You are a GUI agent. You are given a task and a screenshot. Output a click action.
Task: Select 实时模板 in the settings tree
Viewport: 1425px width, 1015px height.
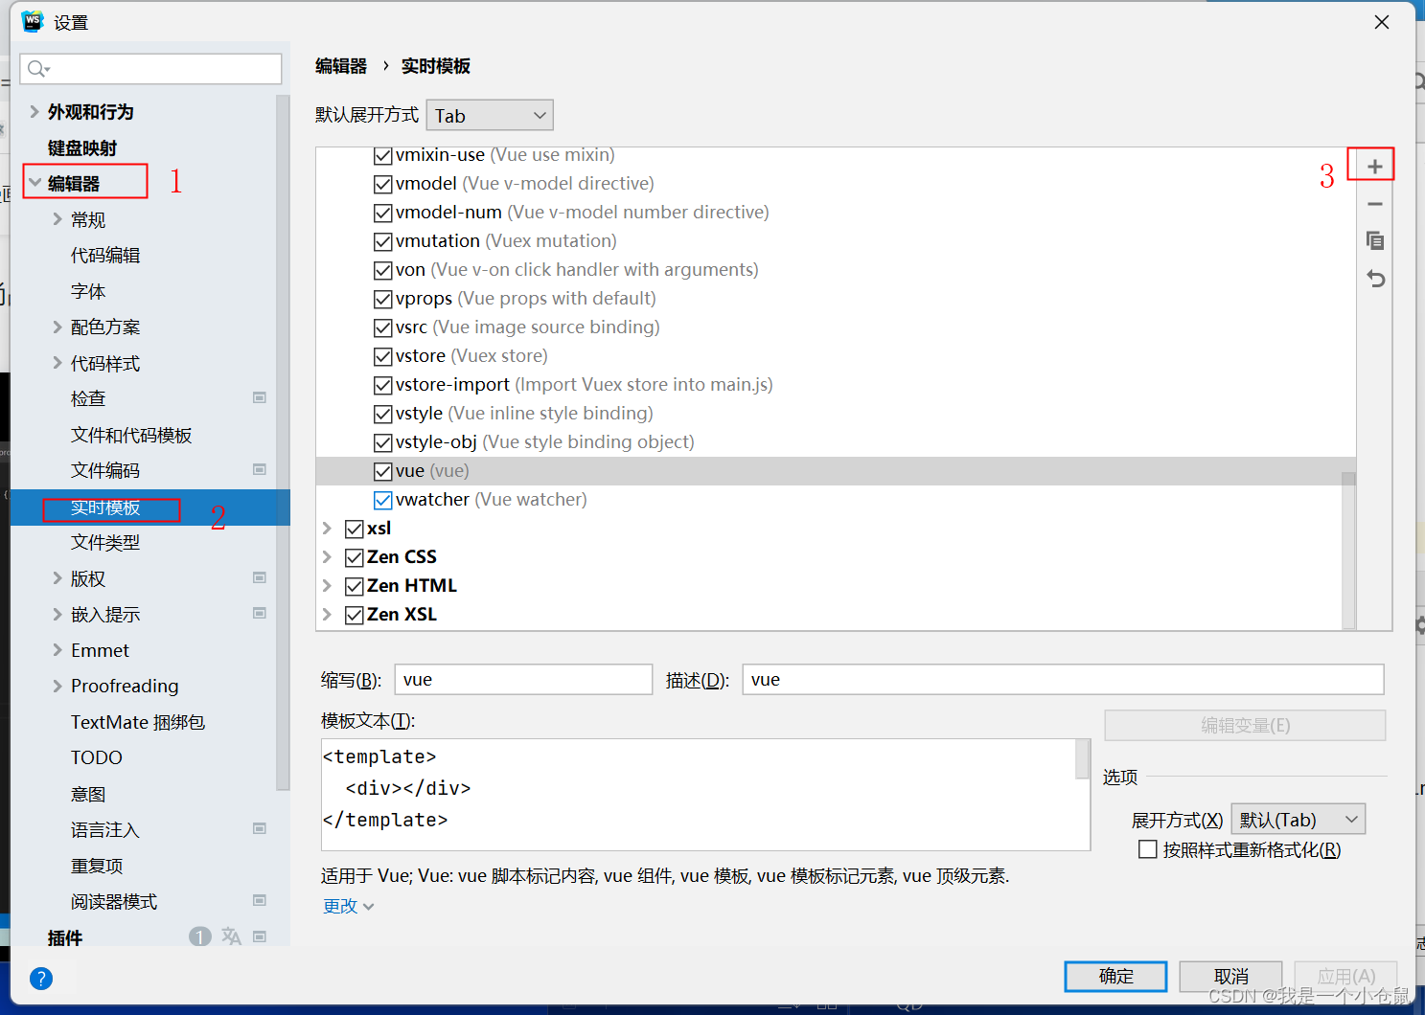coord(105,507)
